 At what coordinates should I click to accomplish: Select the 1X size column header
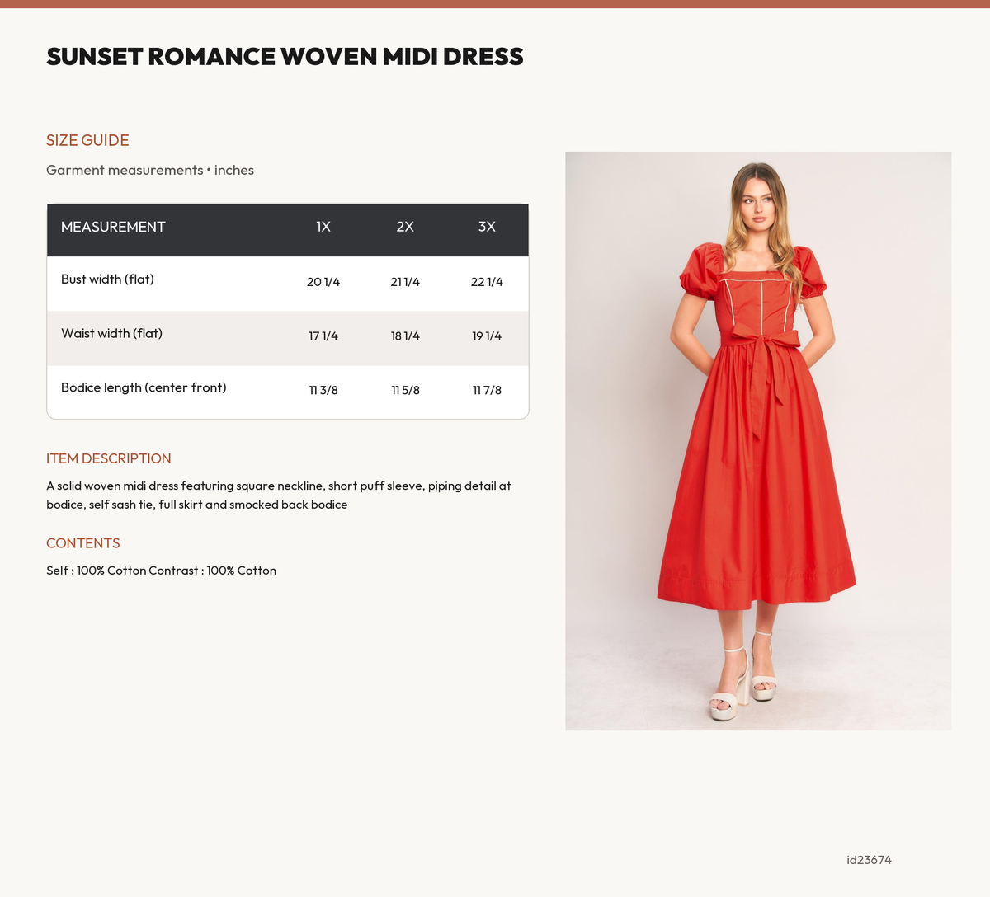pos(323,227)
